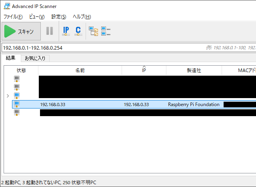Select the 192.168.0.33 name cell
This screenshot has height=187, width=256.
[x=52, y=105]
